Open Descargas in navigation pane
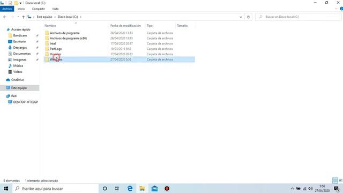Screen dimensions: 343x193 20,48
